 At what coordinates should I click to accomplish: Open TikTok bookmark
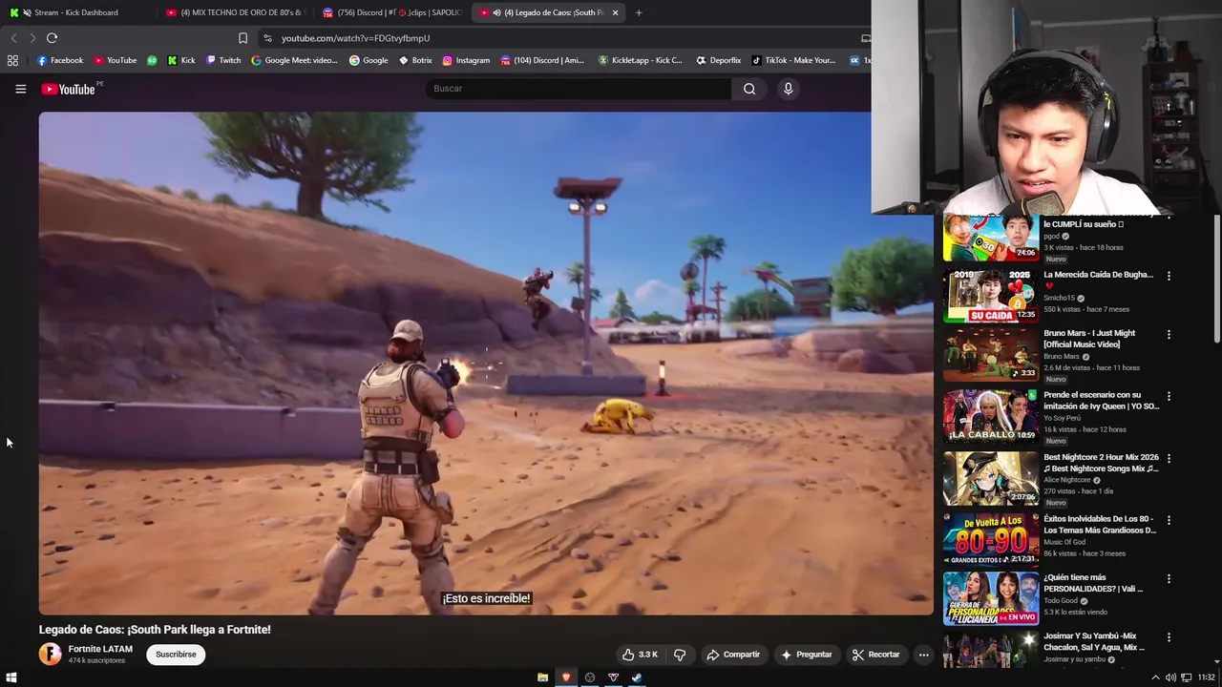pyautogui.click(x=793, y=60)
